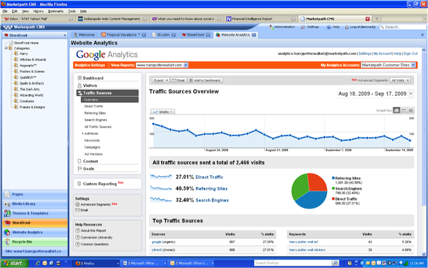
Task: Open the Visits graph metric dropdown
Action: pos(163,112)
